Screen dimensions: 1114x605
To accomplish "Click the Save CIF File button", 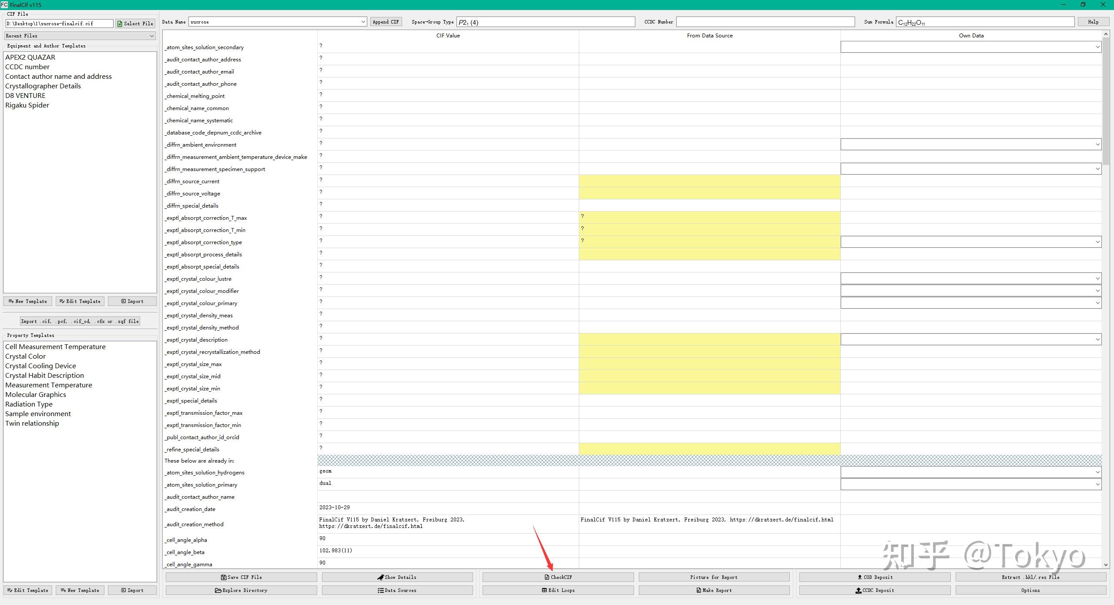I will [241, 577].
